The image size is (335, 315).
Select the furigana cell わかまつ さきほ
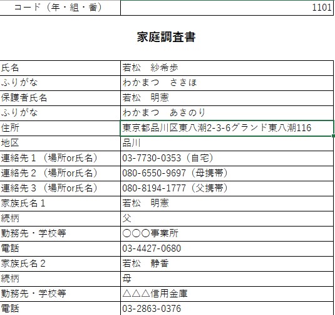coord(227,83)
